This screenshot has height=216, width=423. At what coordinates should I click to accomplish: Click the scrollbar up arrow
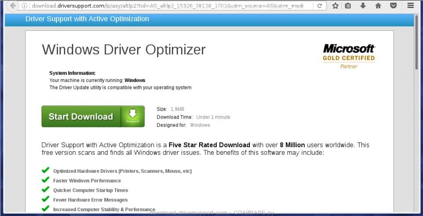click(417, 17)
